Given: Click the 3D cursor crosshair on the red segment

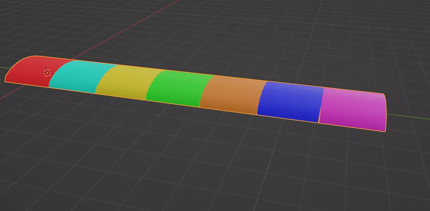Looking at the screenshot, I should (47, 72).
